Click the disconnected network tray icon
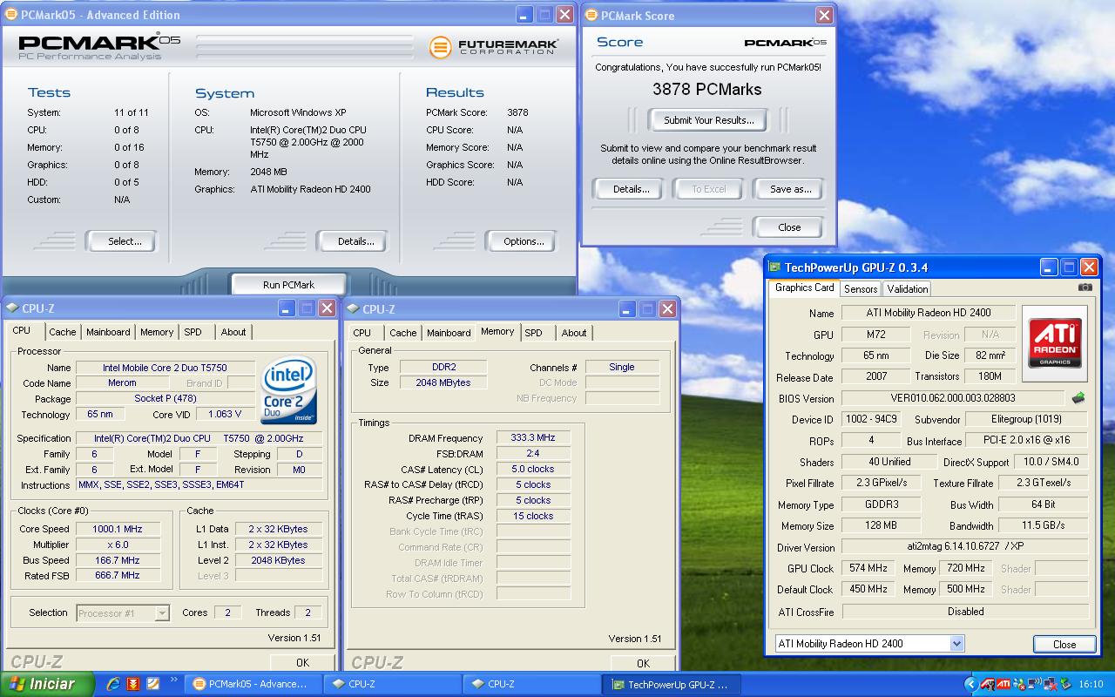The width and height of the screenshot is (1115, 697). click(x=1049, y=684)
